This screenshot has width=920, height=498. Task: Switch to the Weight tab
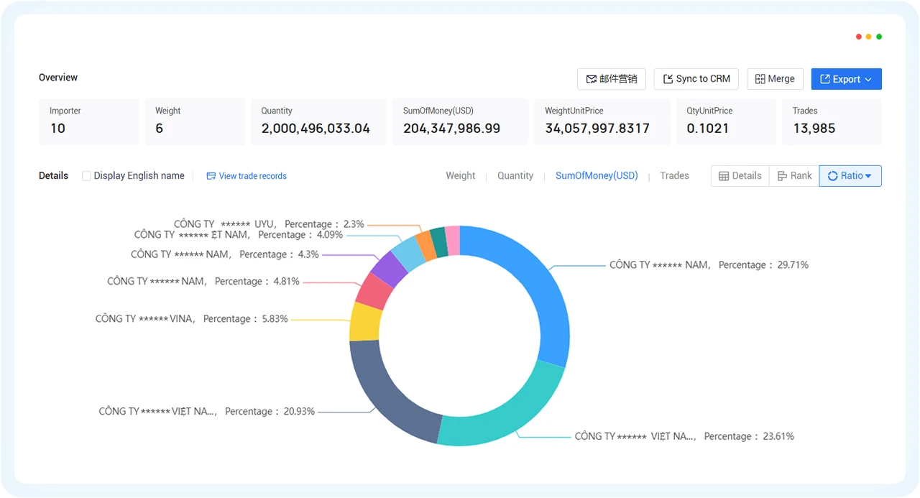[461, 176]
